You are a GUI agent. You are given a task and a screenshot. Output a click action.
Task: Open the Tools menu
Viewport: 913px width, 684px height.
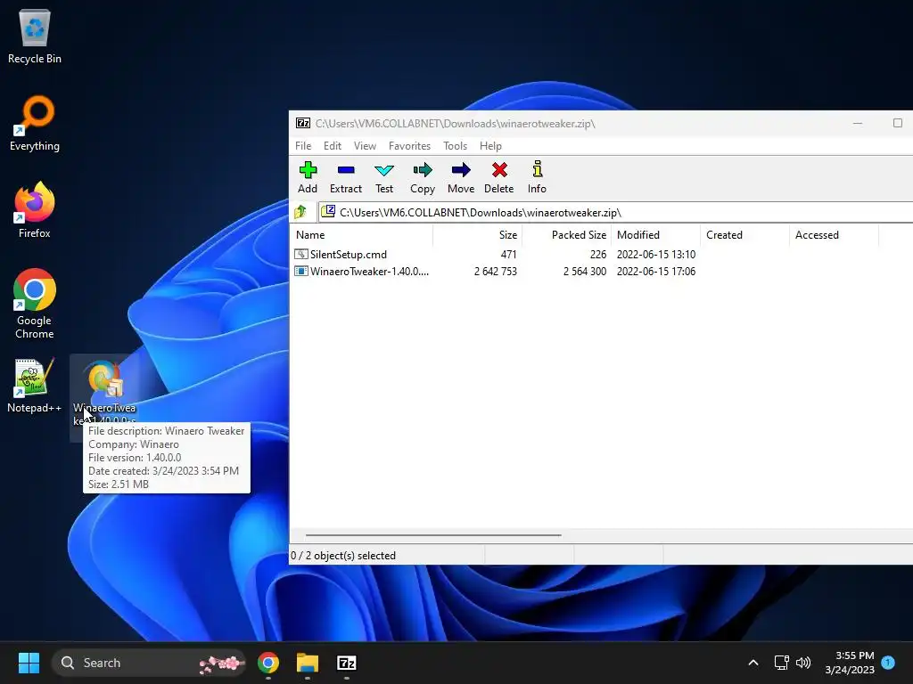pyautogui.click(x=456, y=146)
